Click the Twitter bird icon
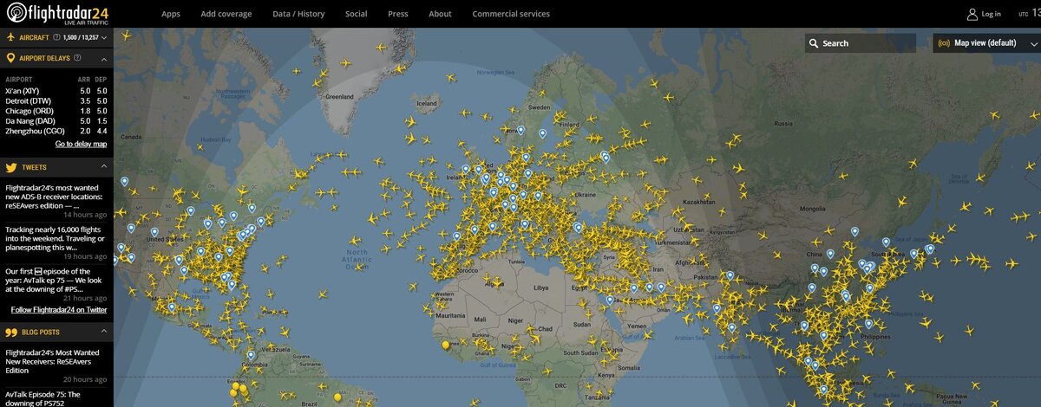1041x407 pixels. [11, 167]
